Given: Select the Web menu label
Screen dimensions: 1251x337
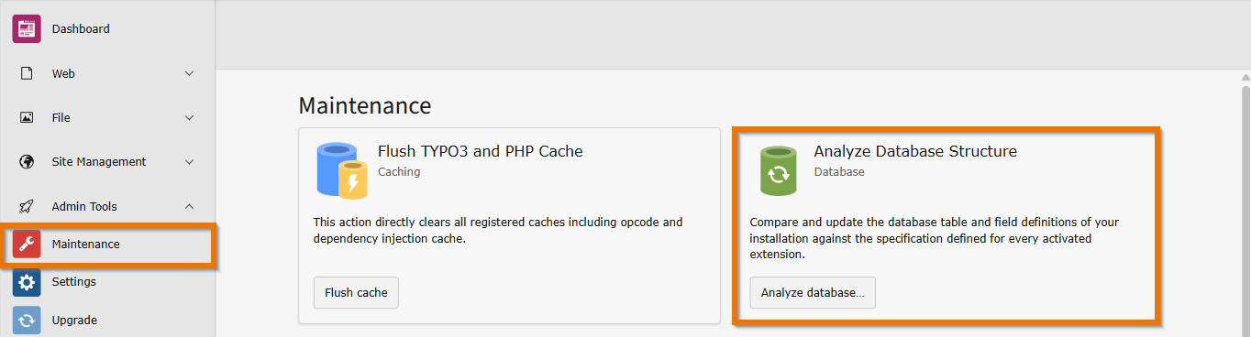Looking at the screenshot, I should [x=63, y=73].
